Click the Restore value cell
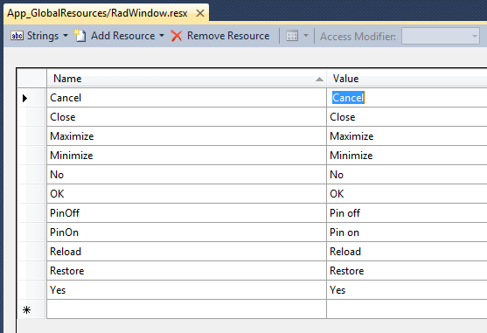The width and height of the screenshot is (487, 333). click(407, 271)
